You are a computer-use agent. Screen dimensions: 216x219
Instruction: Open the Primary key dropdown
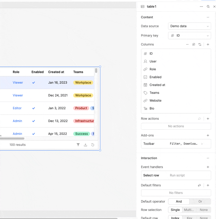(189, 36)
